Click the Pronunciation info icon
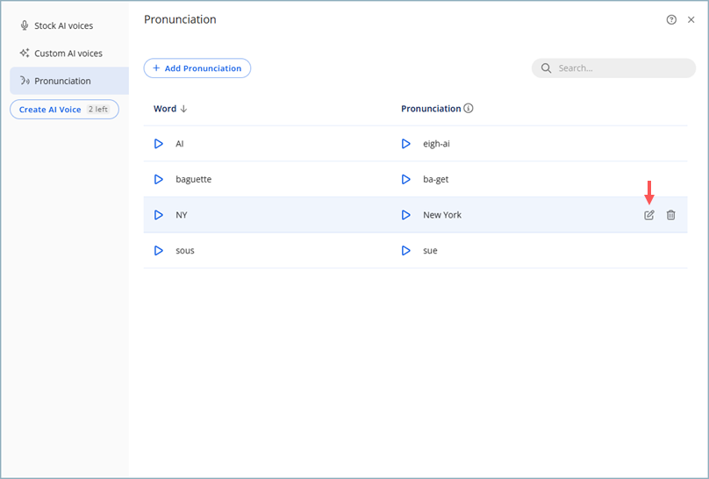This screenshot has height=479, width=709. click(469, 109)
